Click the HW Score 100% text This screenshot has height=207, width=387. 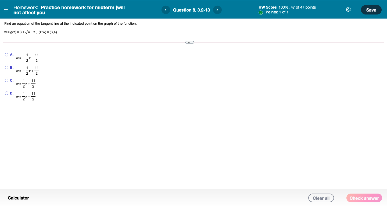287,7
